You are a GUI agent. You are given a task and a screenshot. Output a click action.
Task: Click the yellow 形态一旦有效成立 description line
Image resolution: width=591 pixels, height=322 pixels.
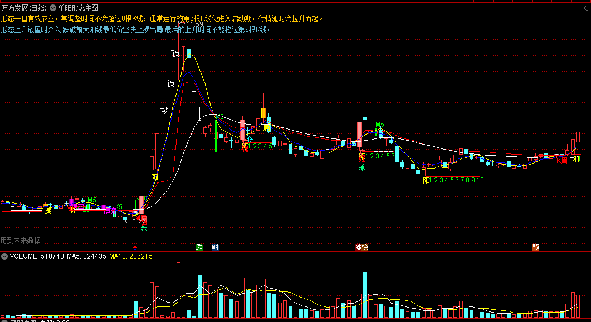click(162, 18)
